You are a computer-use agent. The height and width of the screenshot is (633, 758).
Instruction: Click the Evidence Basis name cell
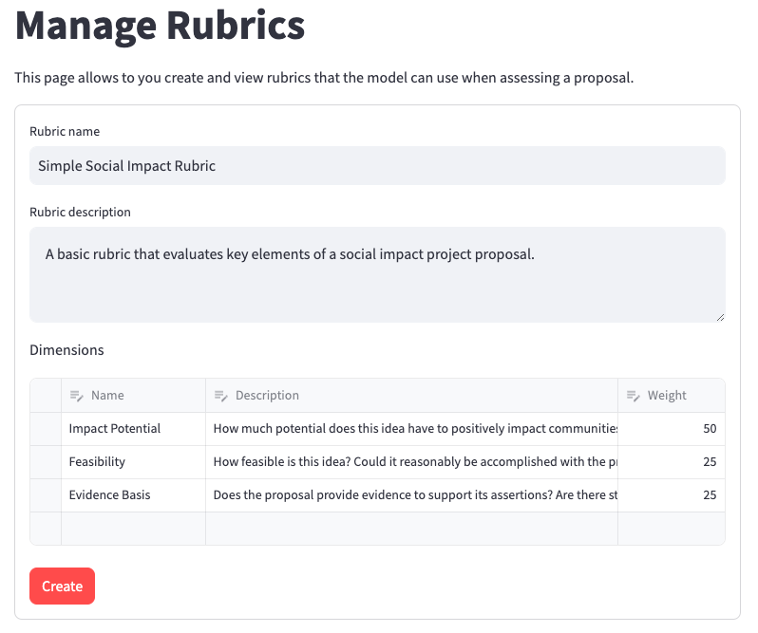[x=133, y=495]
